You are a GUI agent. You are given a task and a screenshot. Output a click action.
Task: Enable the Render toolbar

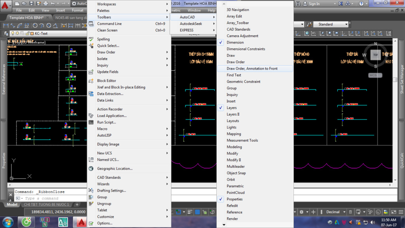(255, 218)
